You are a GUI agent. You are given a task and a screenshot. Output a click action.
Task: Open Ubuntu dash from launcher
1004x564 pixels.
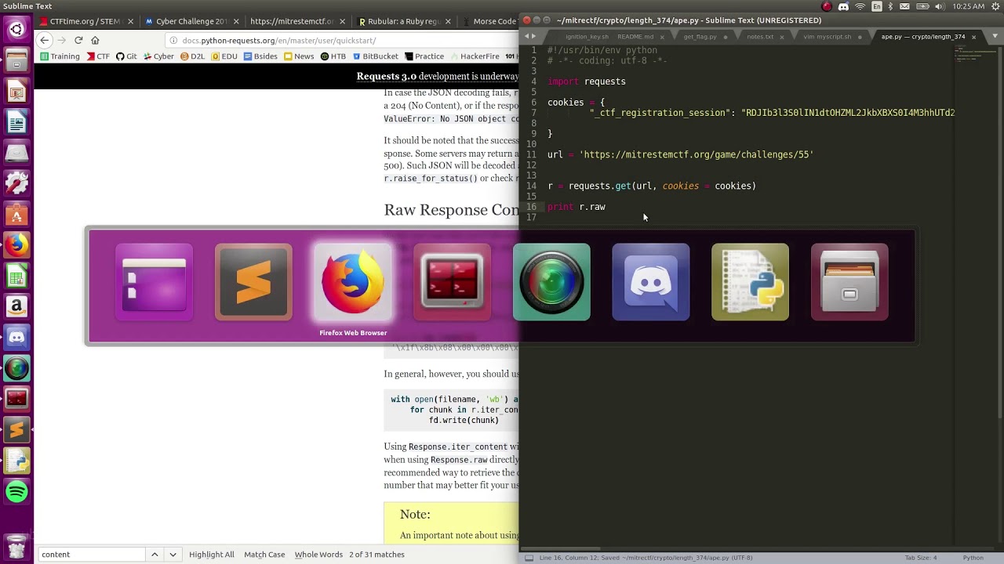(x=16, y=30)
